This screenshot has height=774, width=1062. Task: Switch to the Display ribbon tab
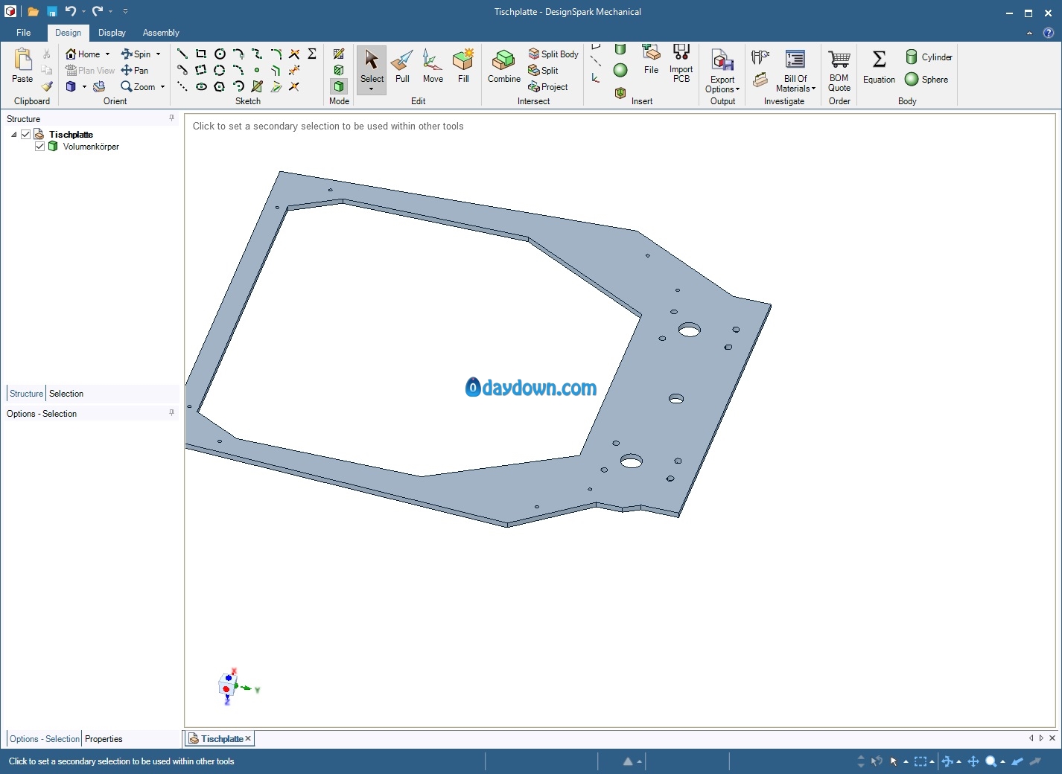point(112,33)
